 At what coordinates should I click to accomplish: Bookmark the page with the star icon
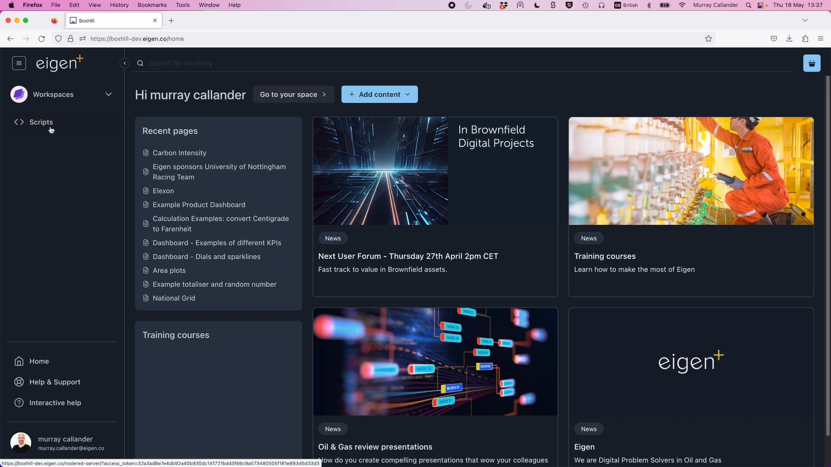pyautogui.click(x=709, y=38)
